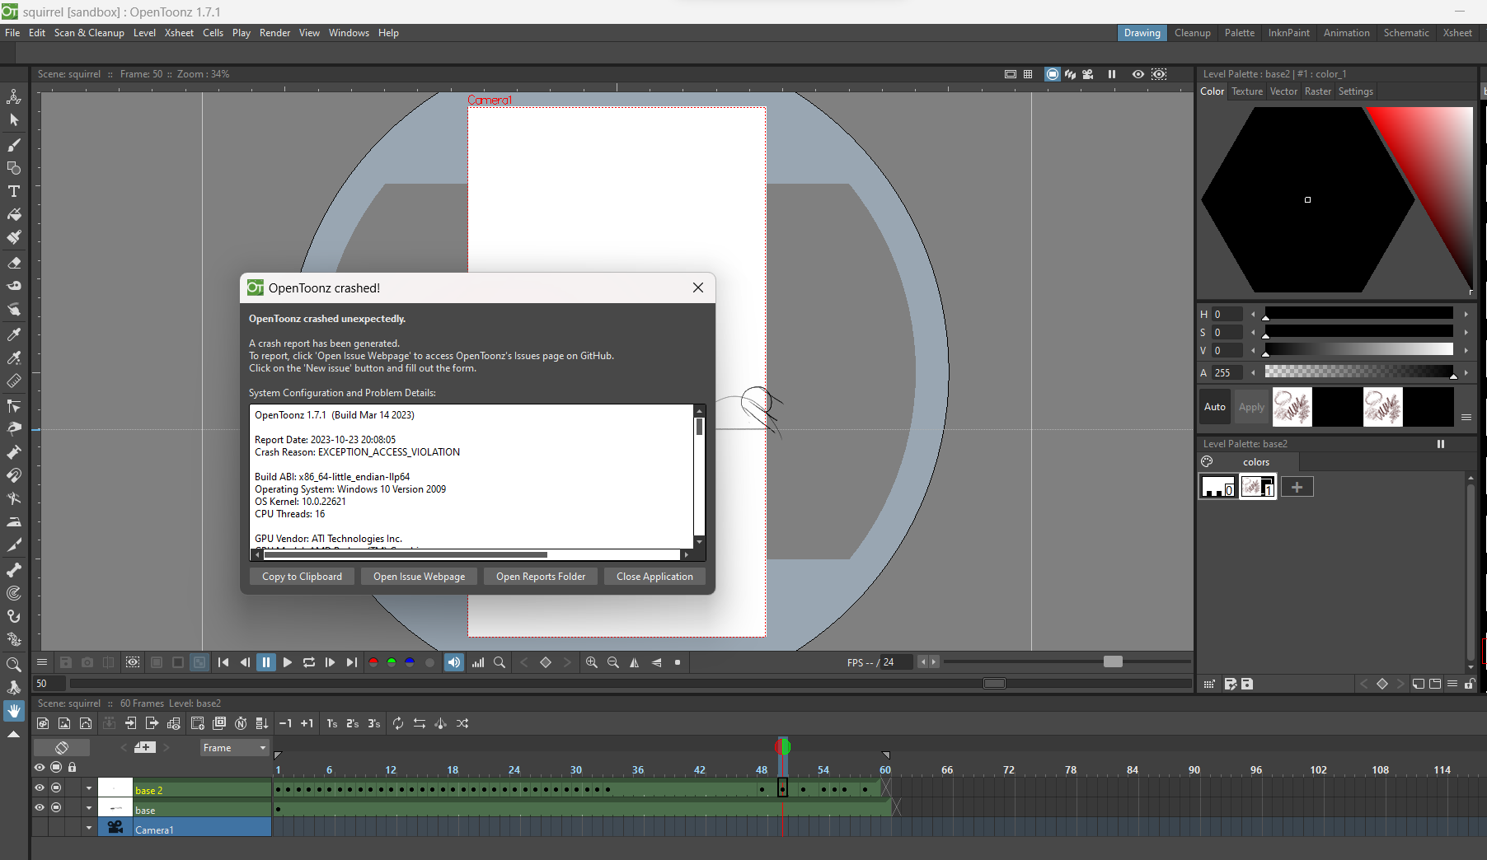The image size is (1487, 860).
Task: Select the Brush tool
Action: [14, 145]
